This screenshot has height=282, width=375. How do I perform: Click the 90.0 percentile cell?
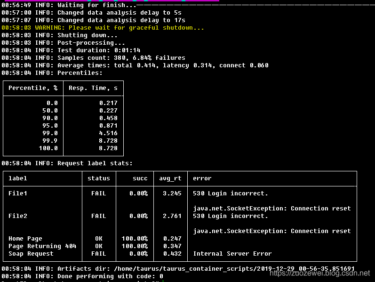click(50, 118)
